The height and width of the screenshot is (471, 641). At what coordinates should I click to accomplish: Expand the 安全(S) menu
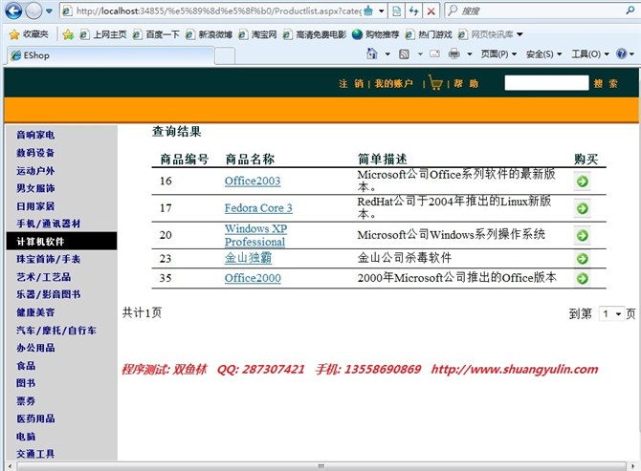544,54
